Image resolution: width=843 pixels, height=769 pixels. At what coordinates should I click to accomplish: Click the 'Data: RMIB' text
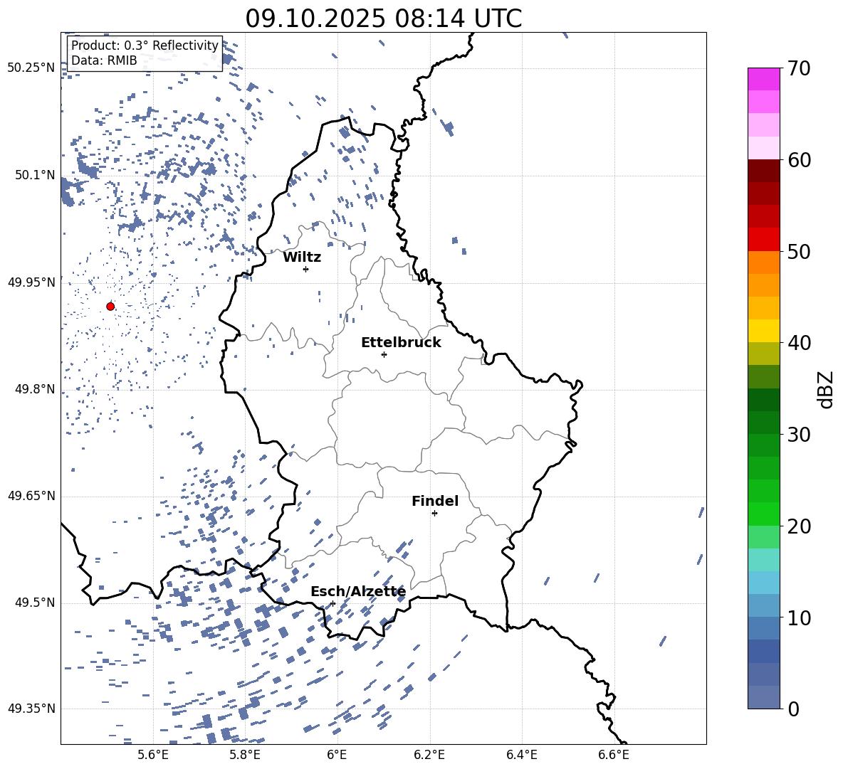click(x=104, y=60)
